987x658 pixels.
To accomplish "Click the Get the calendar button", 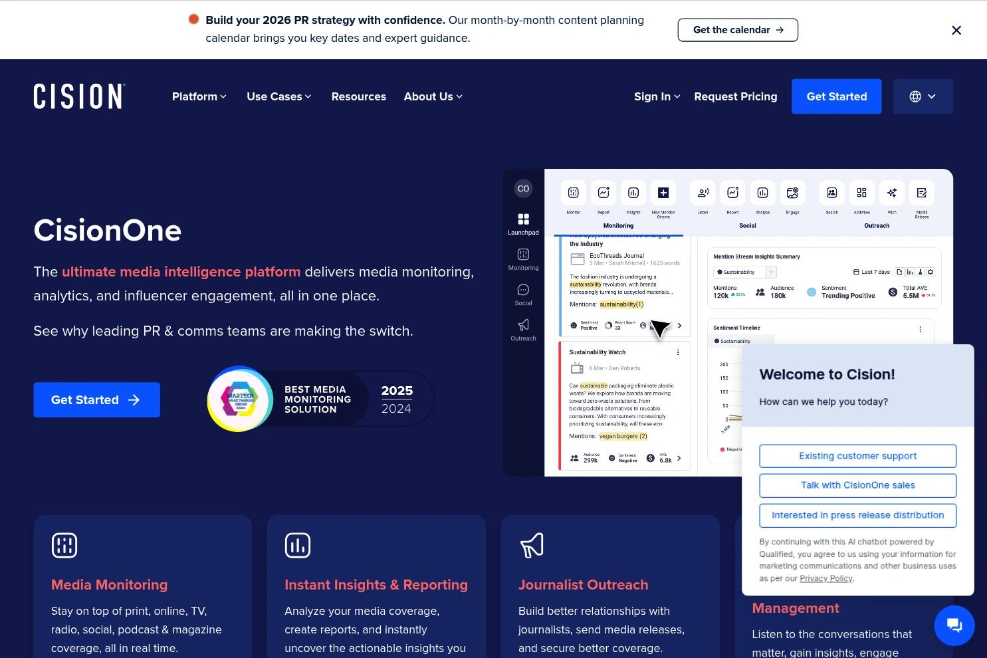I will 738,30.
